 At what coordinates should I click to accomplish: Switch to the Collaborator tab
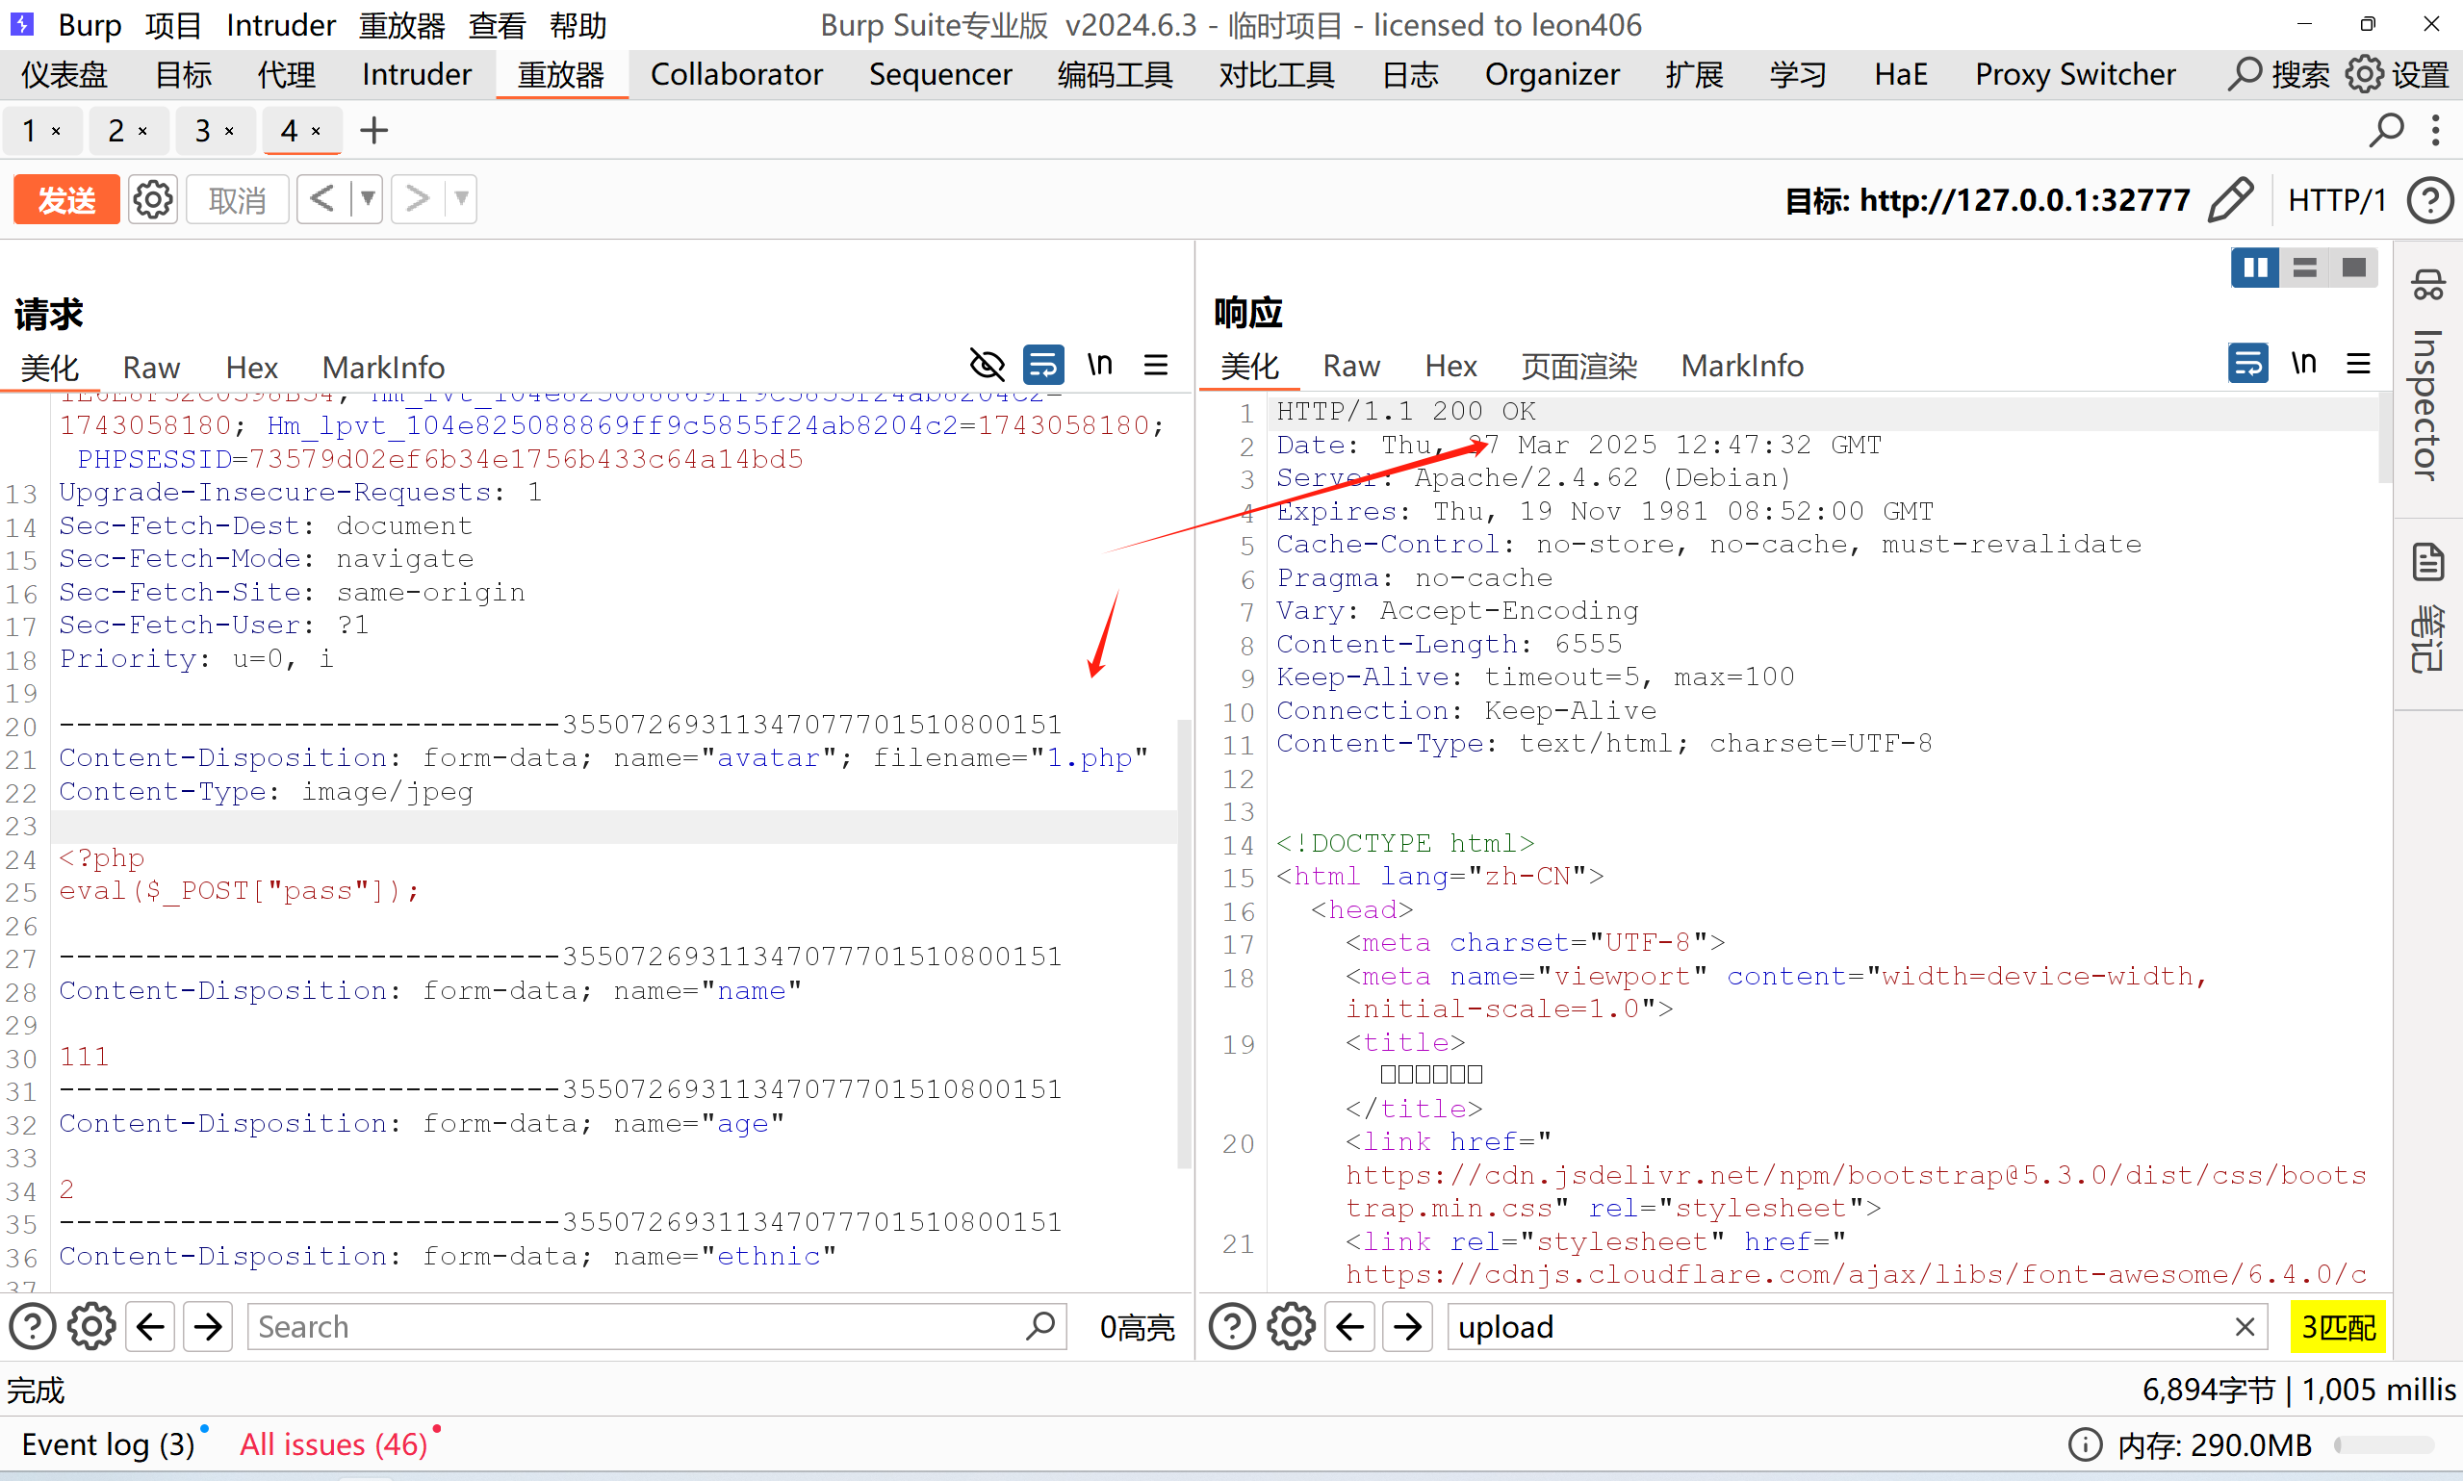(x=735, y=75)
